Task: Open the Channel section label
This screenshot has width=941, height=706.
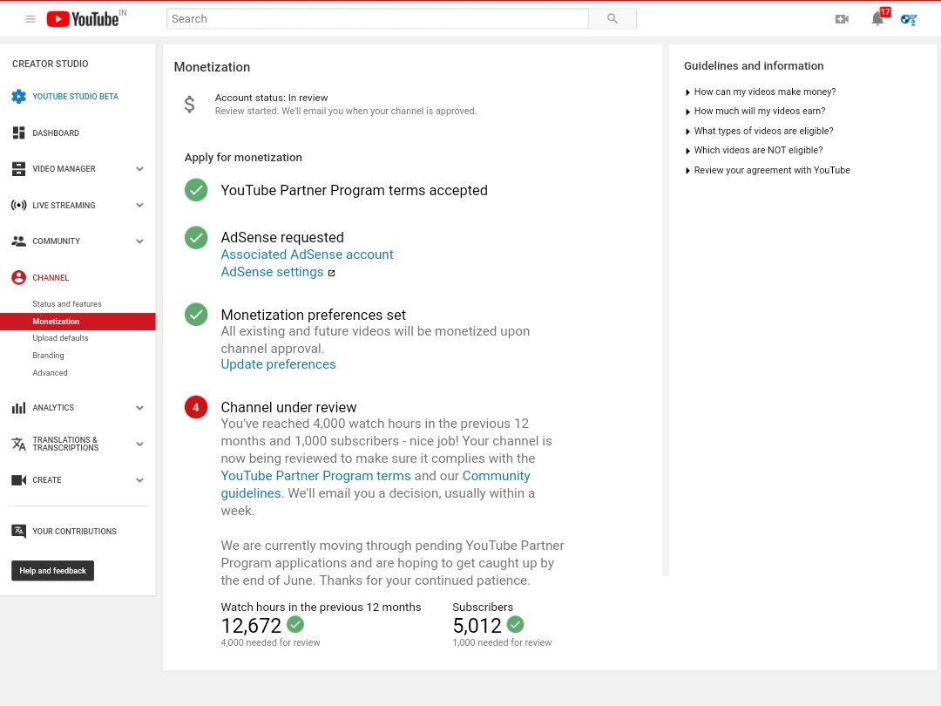Action: pyautogui.click(x=51, y=278)
